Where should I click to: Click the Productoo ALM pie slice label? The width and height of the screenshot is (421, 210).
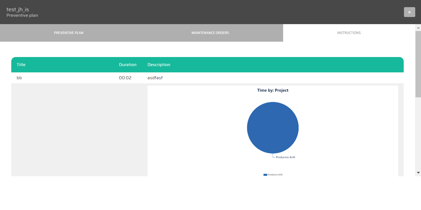pos(285,157)
